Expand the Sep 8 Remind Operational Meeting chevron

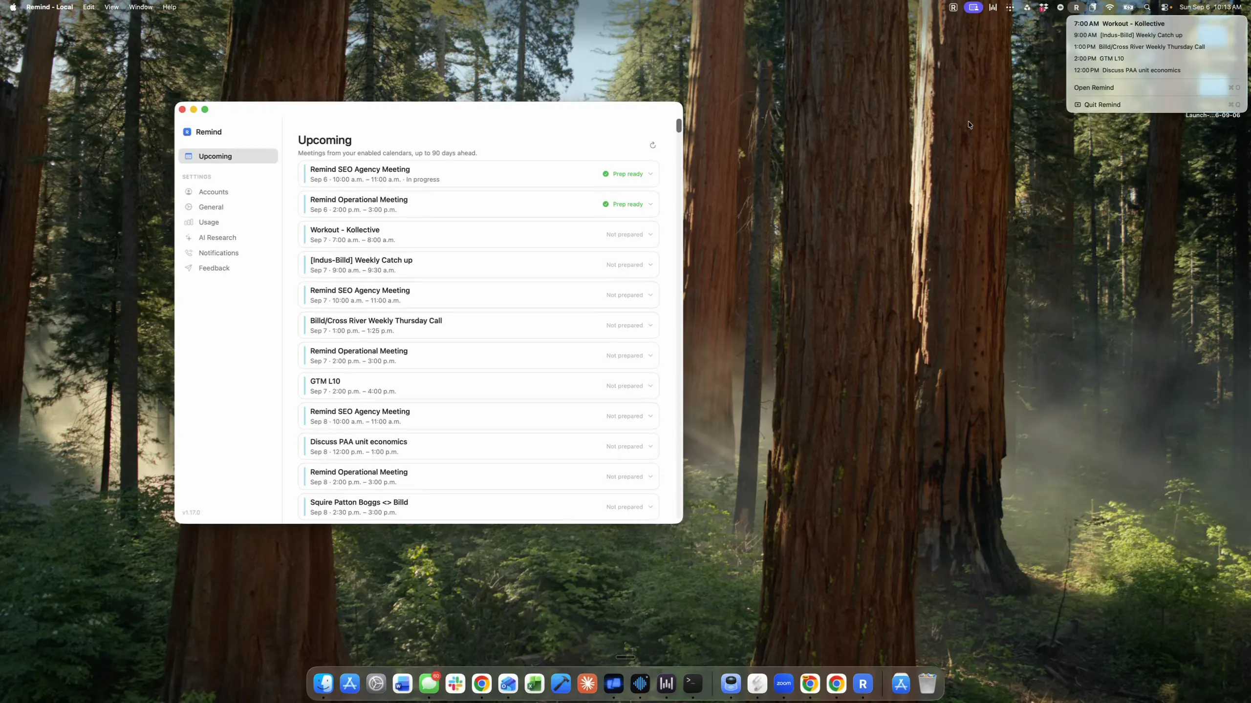(x=650, y=476)
